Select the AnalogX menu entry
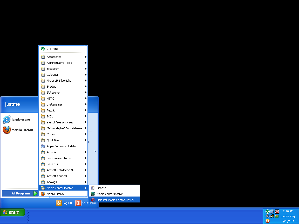Image resolution: width=299 pixels, height=224 pixels. coord(63,182)
